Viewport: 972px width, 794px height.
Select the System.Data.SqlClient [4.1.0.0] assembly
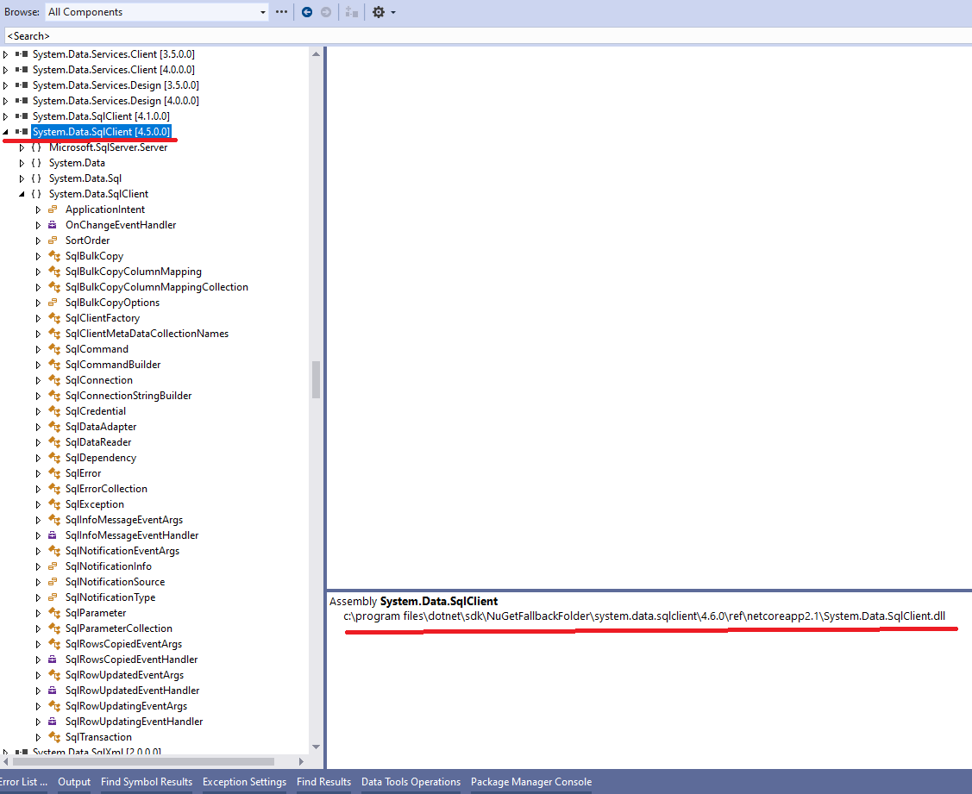[x=102, y=116]
